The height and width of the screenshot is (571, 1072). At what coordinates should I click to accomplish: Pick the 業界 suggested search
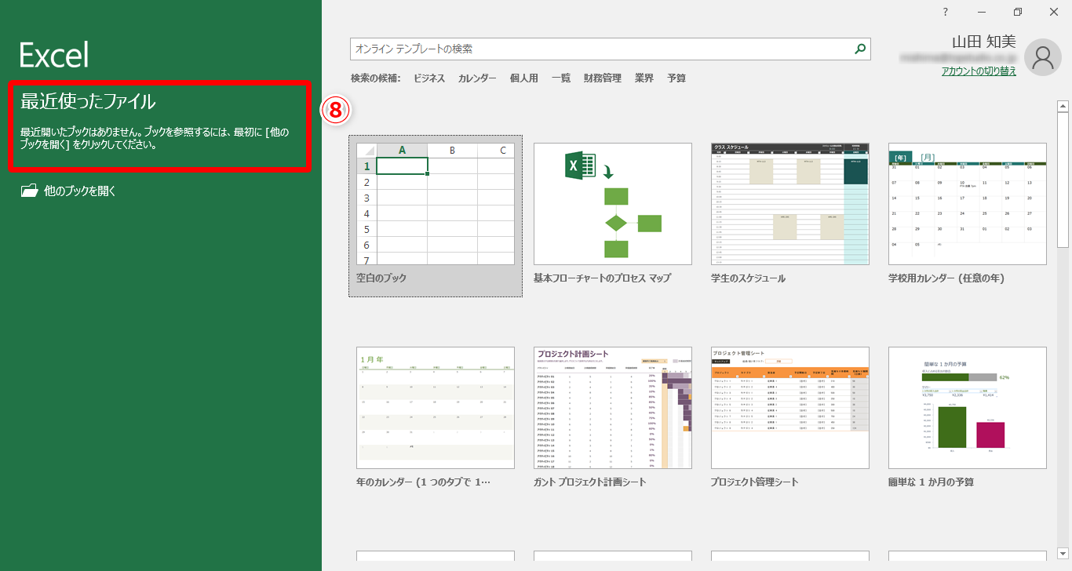(644, 78)
